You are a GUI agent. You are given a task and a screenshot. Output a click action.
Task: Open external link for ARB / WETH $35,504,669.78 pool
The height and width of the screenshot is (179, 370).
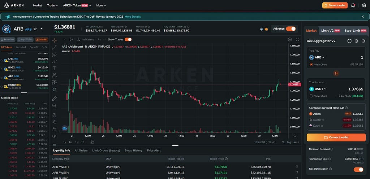(297, 167)
